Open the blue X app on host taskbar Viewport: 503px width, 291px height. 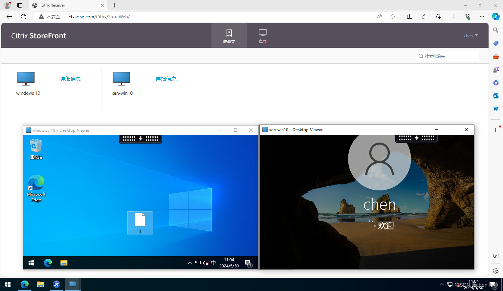click(56, 284)
